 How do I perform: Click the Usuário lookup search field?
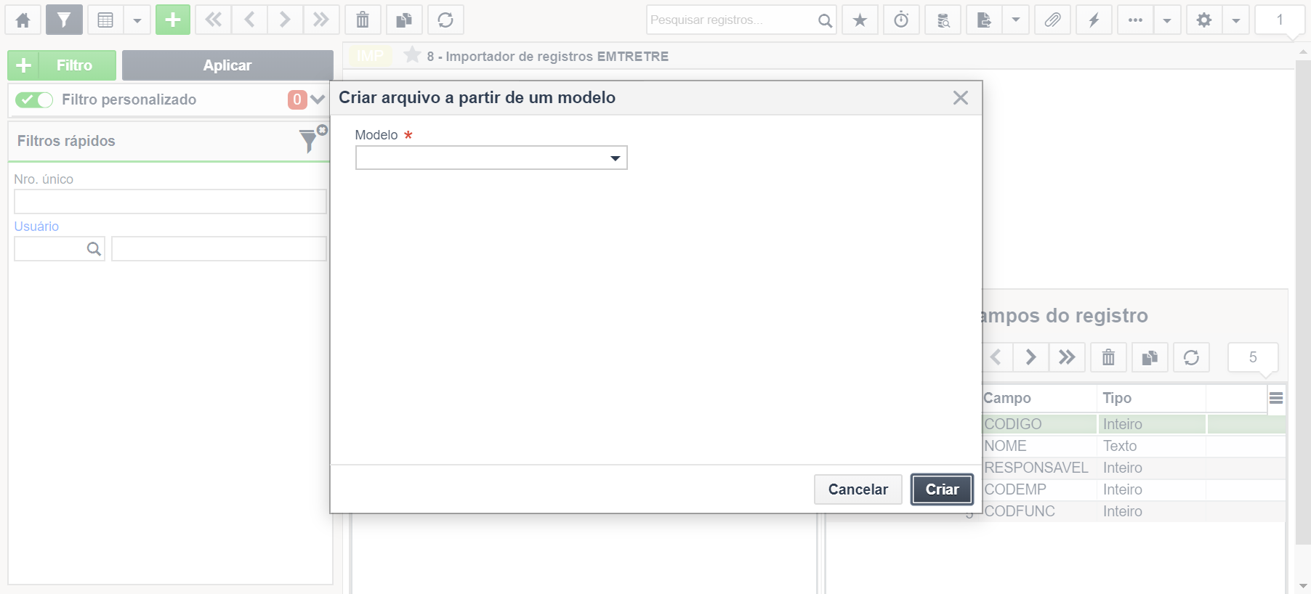60,249
